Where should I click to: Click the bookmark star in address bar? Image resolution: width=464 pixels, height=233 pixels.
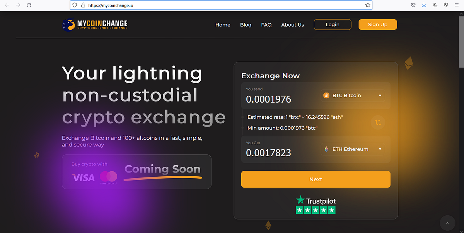367,5
